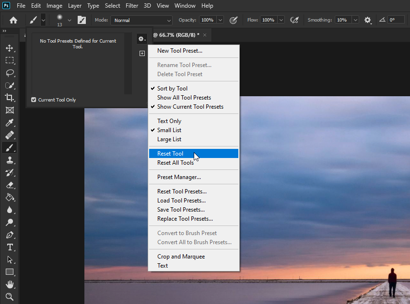Expand the Smoothing value dropdown
The height and width of the screenshot is (304, 410).
coord(355,20)
